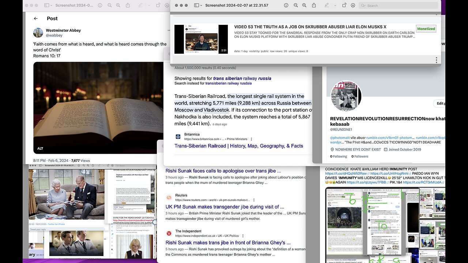Click The Independent site favicon
The image size is (468, 263).
(x=169, y=233)
